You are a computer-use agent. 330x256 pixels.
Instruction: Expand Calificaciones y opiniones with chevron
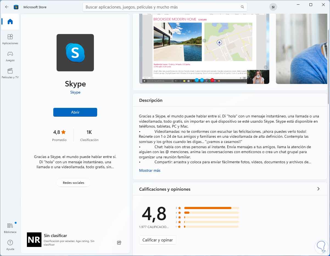[318, 189]
